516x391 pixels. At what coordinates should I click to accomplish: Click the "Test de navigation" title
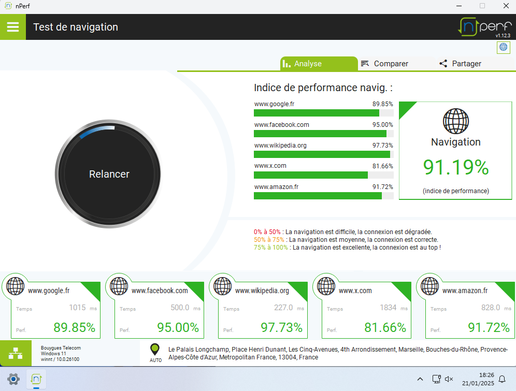point(76,27)
